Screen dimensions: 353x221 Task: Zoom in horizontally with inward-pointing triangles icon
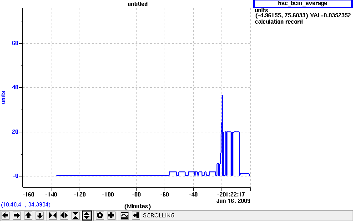(x=53, y=216)
